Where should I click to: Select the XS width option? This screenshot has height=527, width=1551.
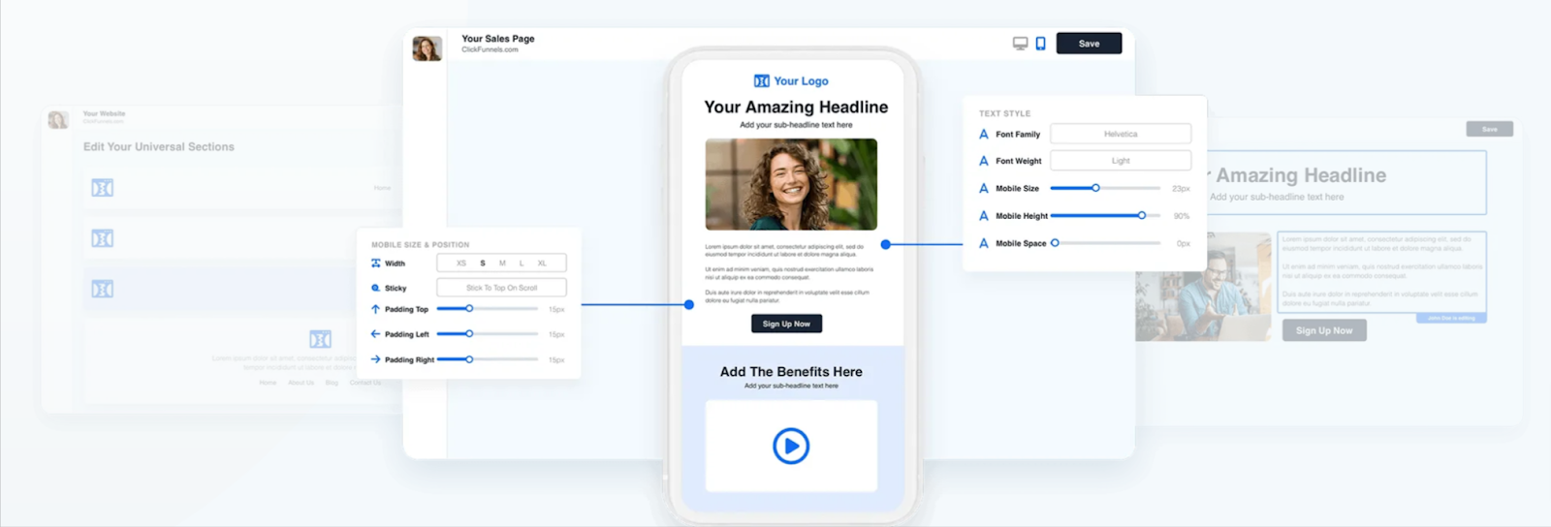pyautogui.click(x=461, y=263)
